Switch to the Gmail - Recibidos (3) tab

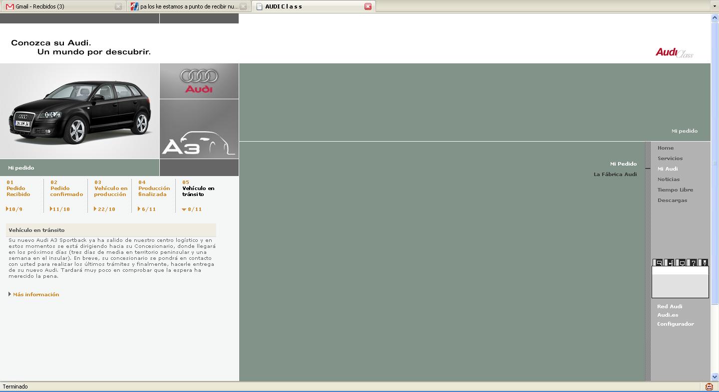[62, 6]
